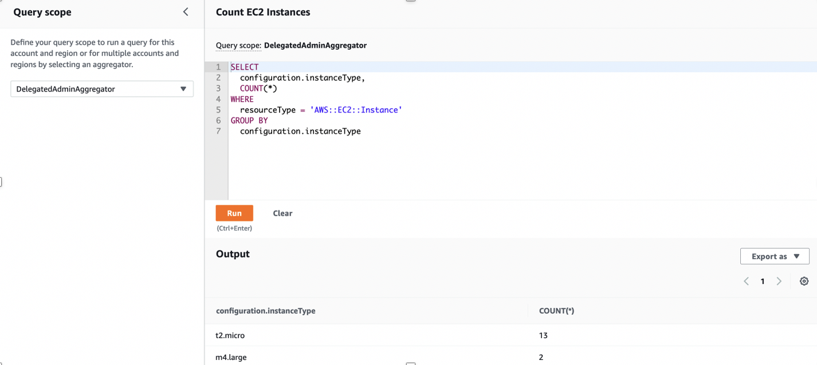This screenshot has width=817, height=365.
Task: Click the Query scope underlined label
Action: tap(238, 45)
